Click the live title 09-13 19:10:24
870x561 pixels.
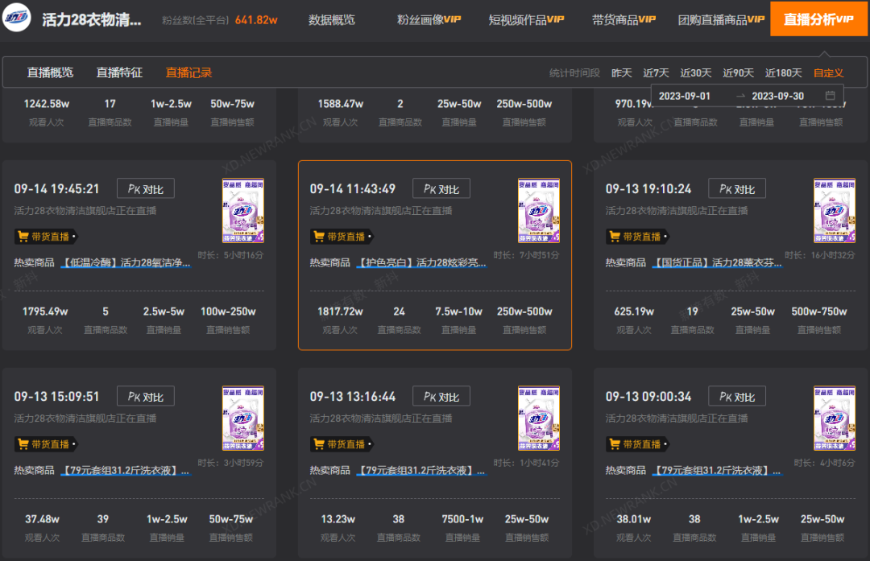pos(648,189)
